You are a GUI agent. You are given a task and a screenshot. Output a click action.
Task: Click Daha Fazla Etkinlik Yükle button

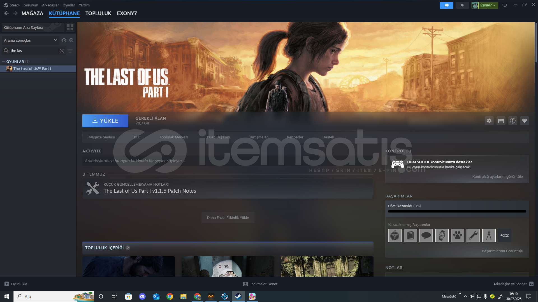click(228, 218)
